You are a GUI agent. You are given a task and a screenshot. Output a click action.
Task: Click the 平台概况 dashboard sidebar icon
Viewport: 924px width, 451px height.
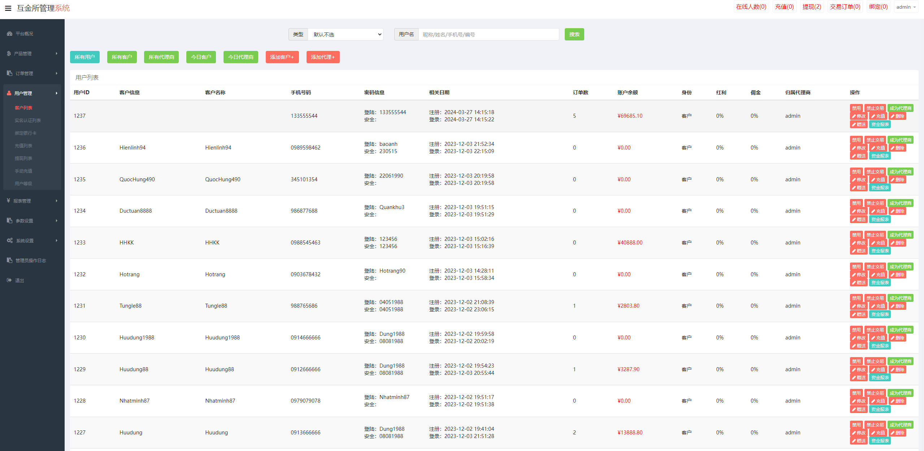pyautogui.click(x=9, y=34)
